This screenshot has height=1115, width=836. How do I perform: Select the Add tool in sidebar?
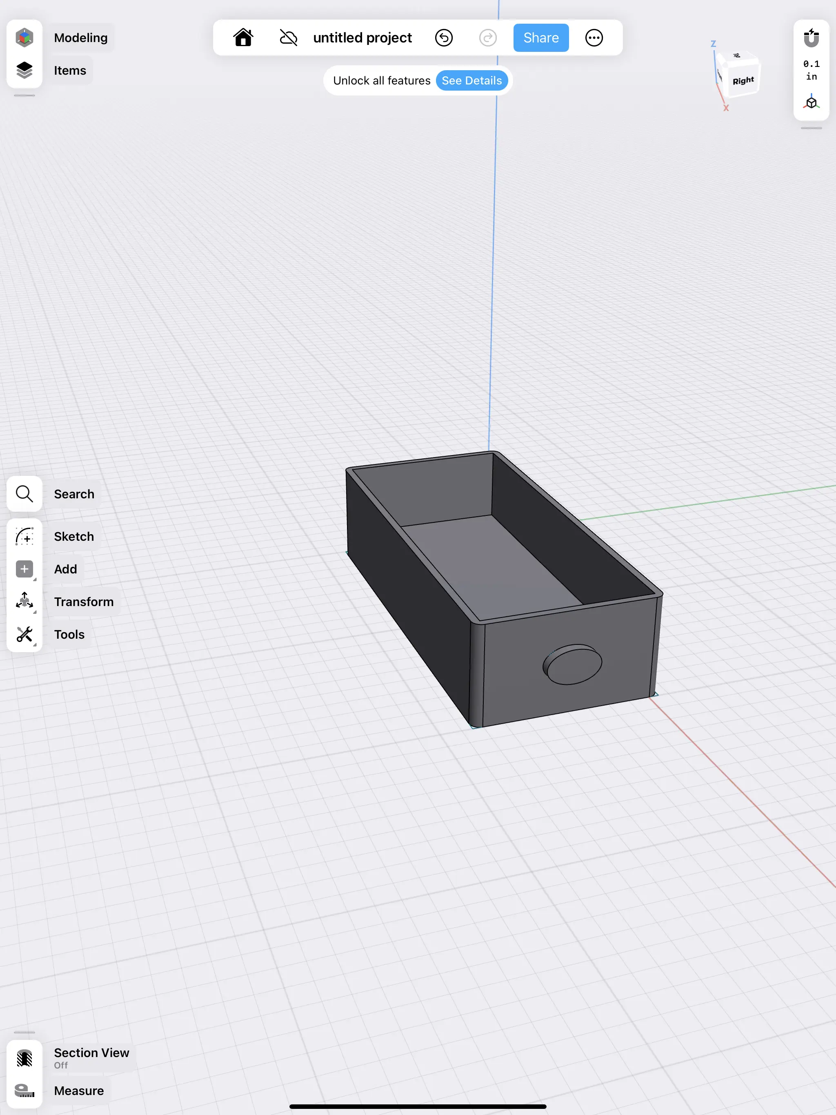tap(24, 569)
